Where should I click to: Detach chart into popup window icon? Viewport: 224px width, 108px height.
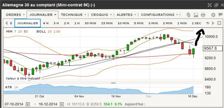coord(217,5)
